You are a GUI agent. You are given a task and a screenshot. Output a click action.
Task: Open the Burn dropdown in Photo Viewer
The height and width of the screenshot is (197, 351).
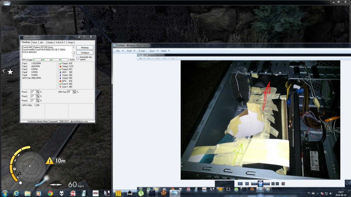pos(154,51)
